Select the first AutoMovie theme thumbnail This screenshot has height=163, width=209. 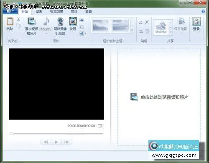[x=101, y=25]
